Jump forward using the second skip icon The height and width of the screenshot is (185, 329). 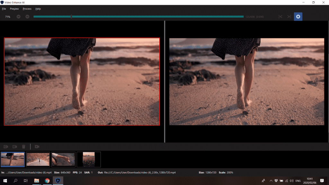[x=27, y=16]
